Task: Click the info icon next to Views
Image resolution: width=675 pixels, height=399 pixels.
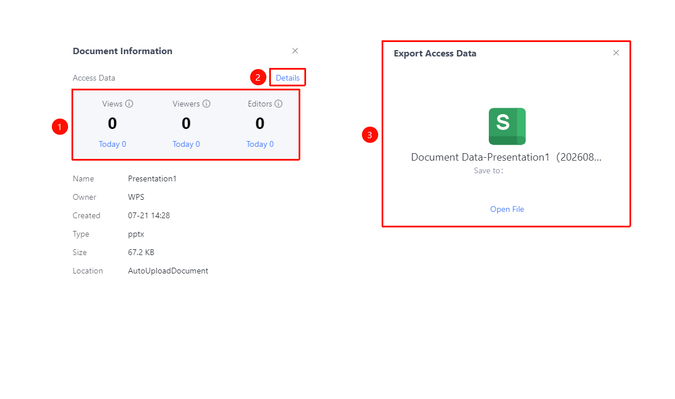Action: tap(129, 104)
